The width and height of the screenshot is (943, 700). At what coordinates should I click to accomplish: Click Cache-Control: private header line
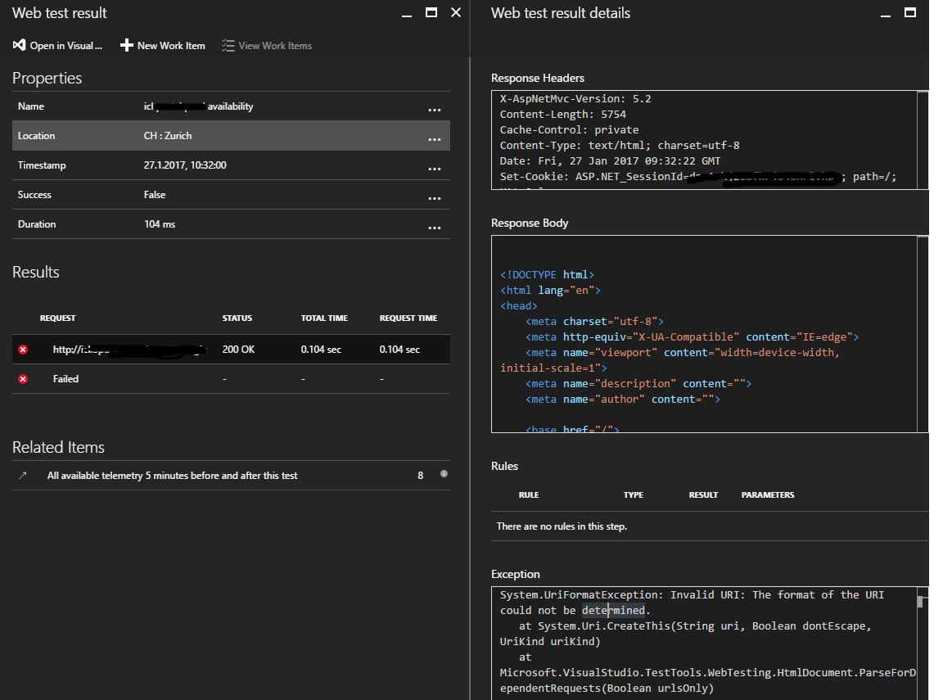click(569, 130)
